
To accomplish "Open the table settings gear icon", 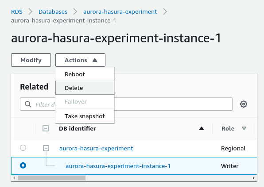I will tap(244, 104).
